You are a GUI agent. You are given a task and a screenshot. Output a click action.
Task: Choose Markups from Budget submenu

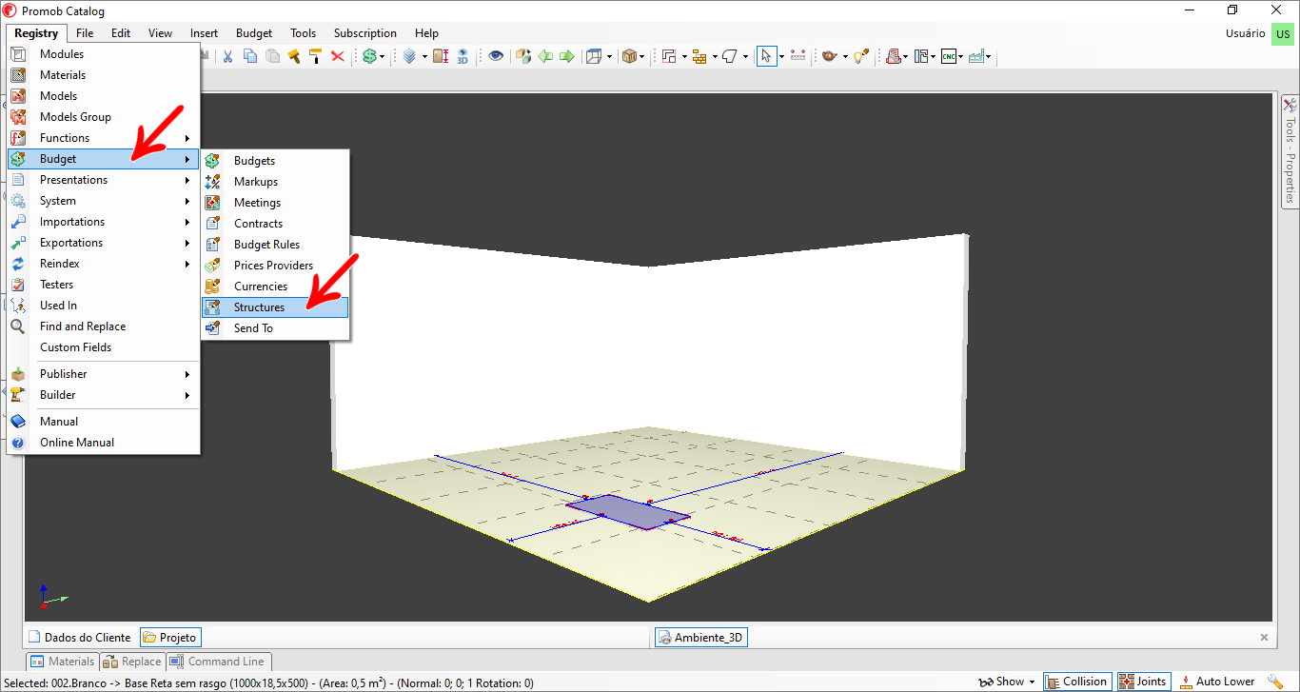(275, 182)
